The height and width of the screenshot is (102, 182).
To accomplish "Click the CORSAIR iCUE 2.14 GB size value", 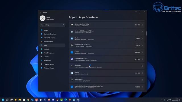I will [137, 46].
